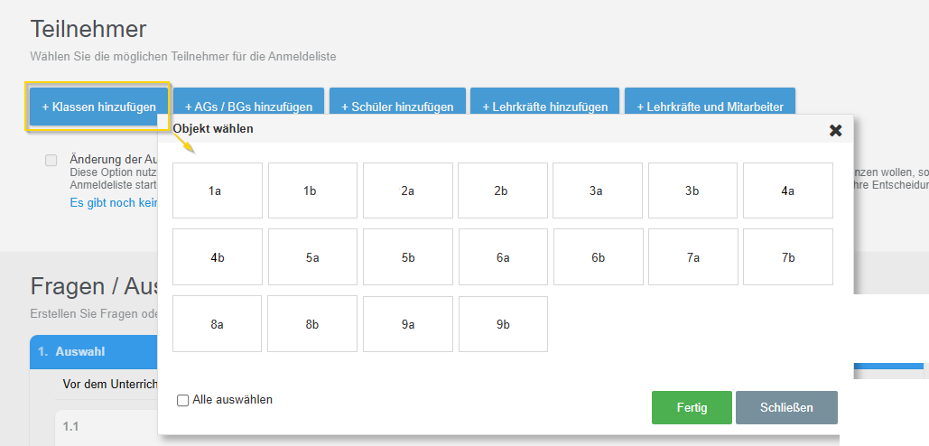Click + Schüler hinzufügen button
Image resolution: width=929 pixels, height=446 pixels.
coord(397,107)
